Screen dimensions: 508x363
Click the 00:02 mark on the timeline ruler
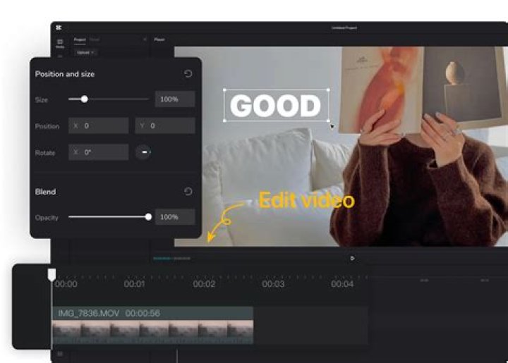(204, 284)
